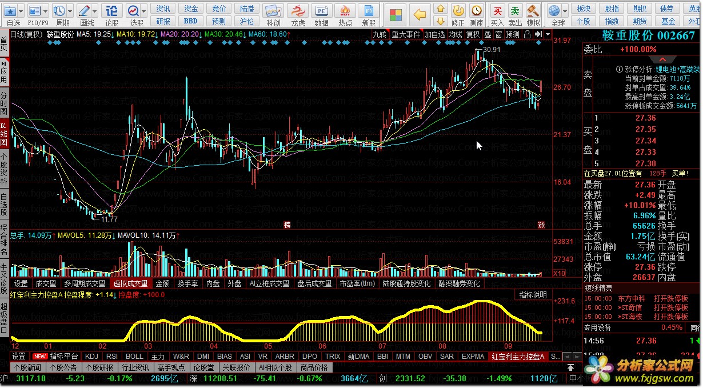Open the 热点 hot topics icon
This screenshot has width=703, height=388.
point(345,10)
